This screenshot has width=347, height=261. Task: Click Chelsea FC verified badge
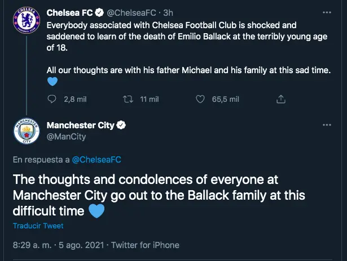click(x=99, y=12)
